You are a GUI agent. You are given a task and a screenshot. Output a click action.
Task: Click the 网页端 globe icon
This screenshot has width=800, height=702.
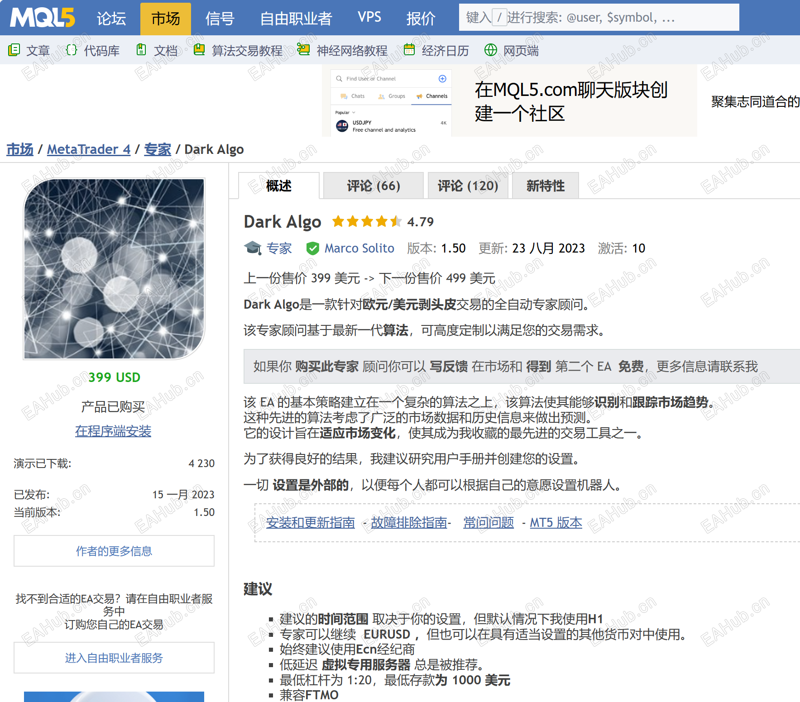click(491, 50)
